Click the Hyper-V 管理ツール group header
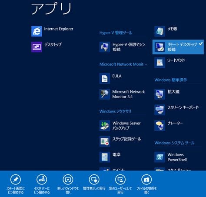206x197 pixels. click(x=116, y=33)
